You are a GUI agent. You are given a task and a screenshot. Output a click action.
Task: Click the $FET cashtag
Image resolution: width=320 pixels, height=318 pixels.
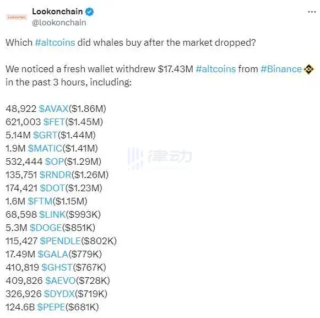[x=54, y=122]
